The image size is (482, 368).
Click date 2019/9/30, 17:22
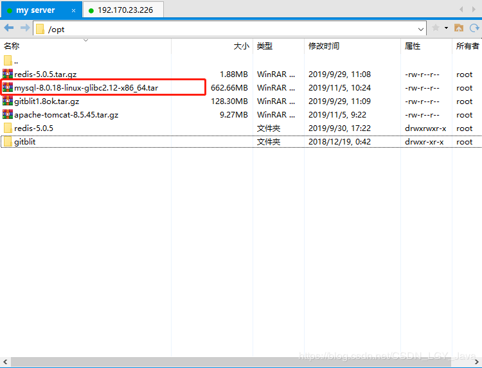(339, 128)
